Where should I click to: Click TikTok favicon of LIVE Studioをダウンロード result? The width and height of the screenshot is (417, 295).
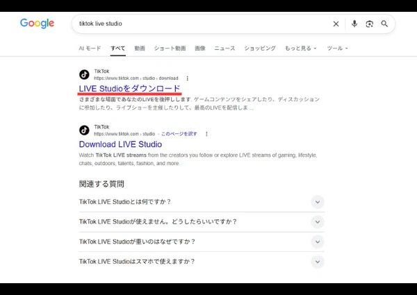tap(84, 74)
